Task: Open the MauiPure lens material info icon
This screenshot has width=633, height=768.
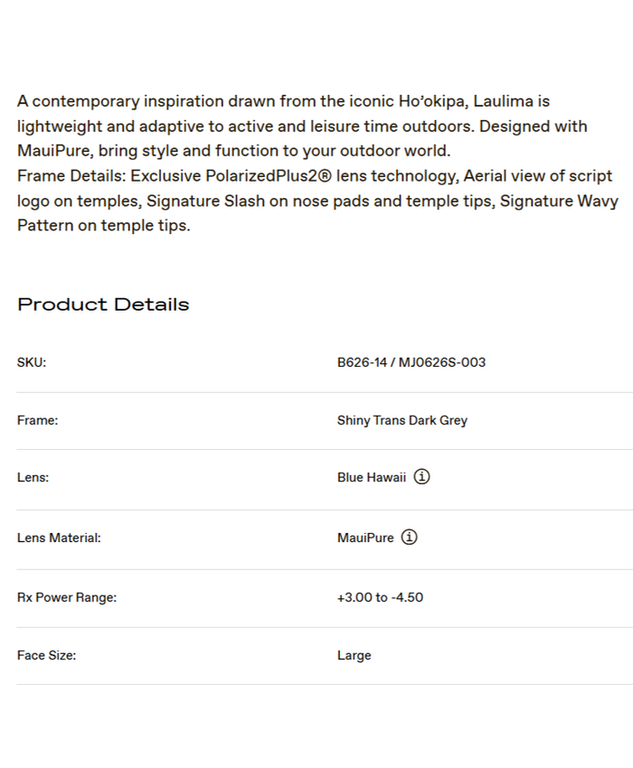Action: (x=409, y=538)
